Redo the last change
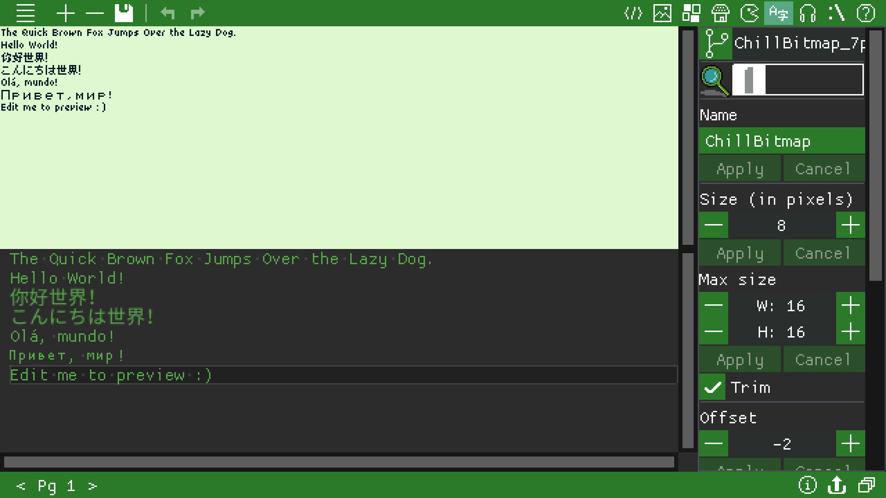 coord(198,13)
